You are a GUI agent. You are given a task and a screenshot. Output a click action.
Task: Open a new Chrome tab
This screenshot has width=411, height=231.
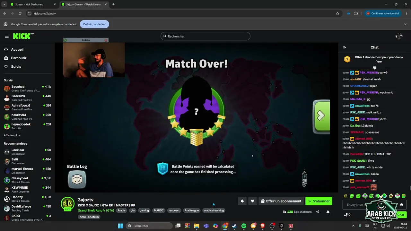pyautogui.click(x=113, y=4)
